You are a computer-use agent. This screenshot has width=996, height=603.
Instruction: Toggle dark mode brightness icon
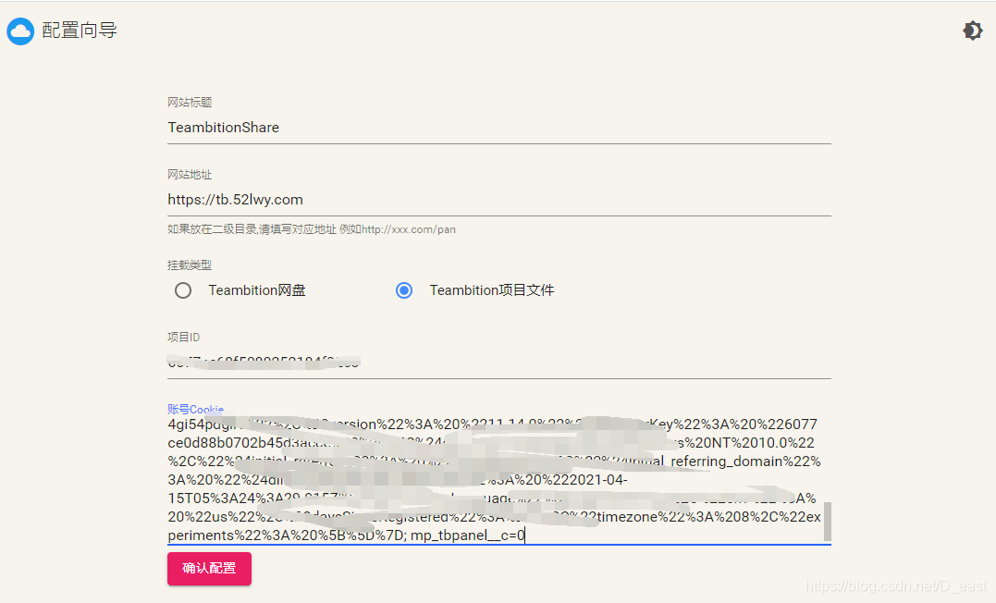972,31
